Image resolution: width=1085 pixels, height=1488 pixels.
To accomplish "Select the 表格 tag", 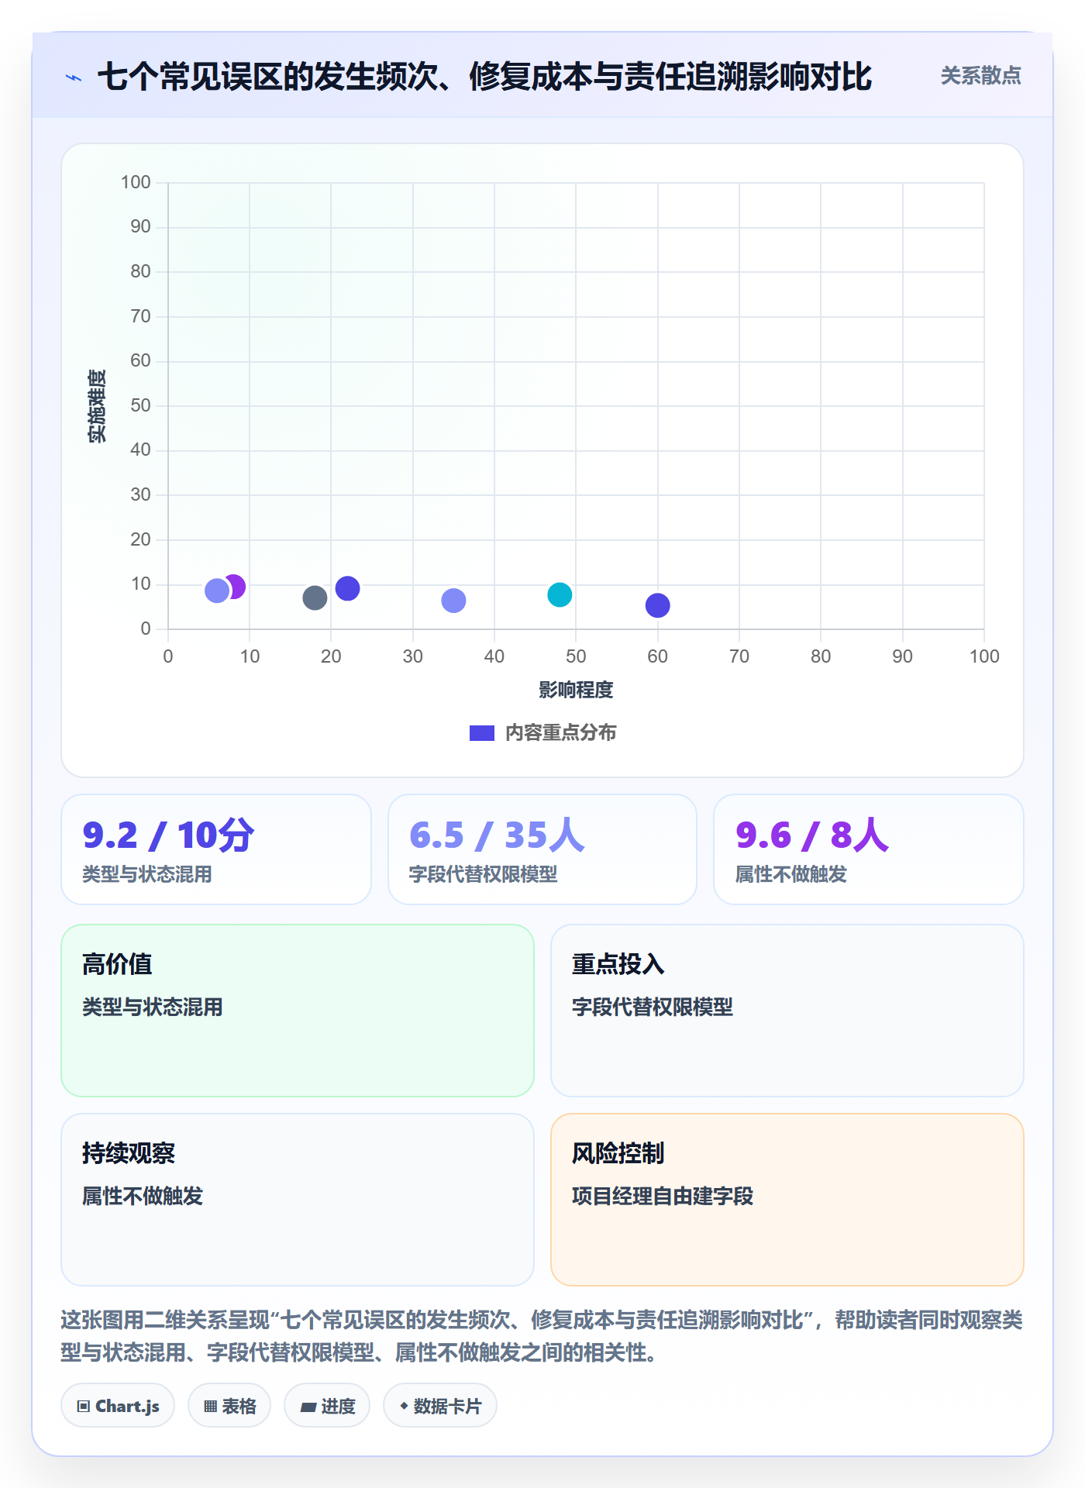I will [x=229, y=1406].
